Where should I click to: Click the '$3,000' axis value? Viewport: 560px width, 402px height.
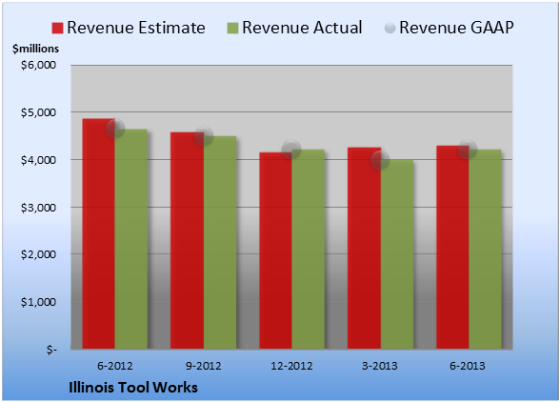point(38,208)
